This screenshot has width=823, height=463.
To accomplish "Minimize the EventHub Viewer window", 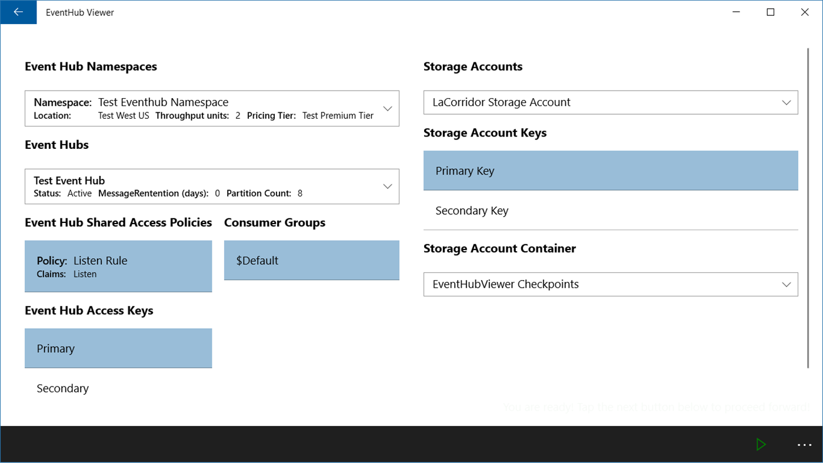I will 736,12.
